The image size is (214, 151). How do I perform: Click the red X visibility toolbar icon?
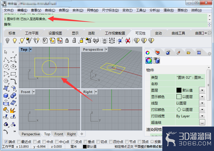[128, 40]
